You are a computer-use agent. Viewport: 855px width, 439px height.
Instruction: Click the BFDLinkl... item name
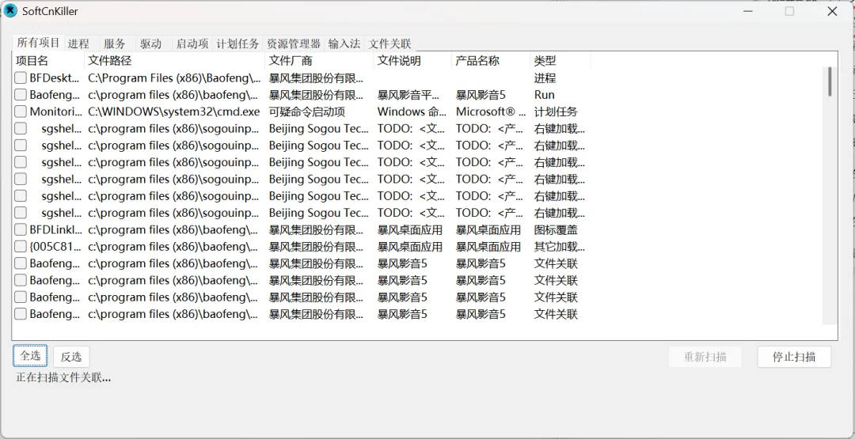coord(55,230)
